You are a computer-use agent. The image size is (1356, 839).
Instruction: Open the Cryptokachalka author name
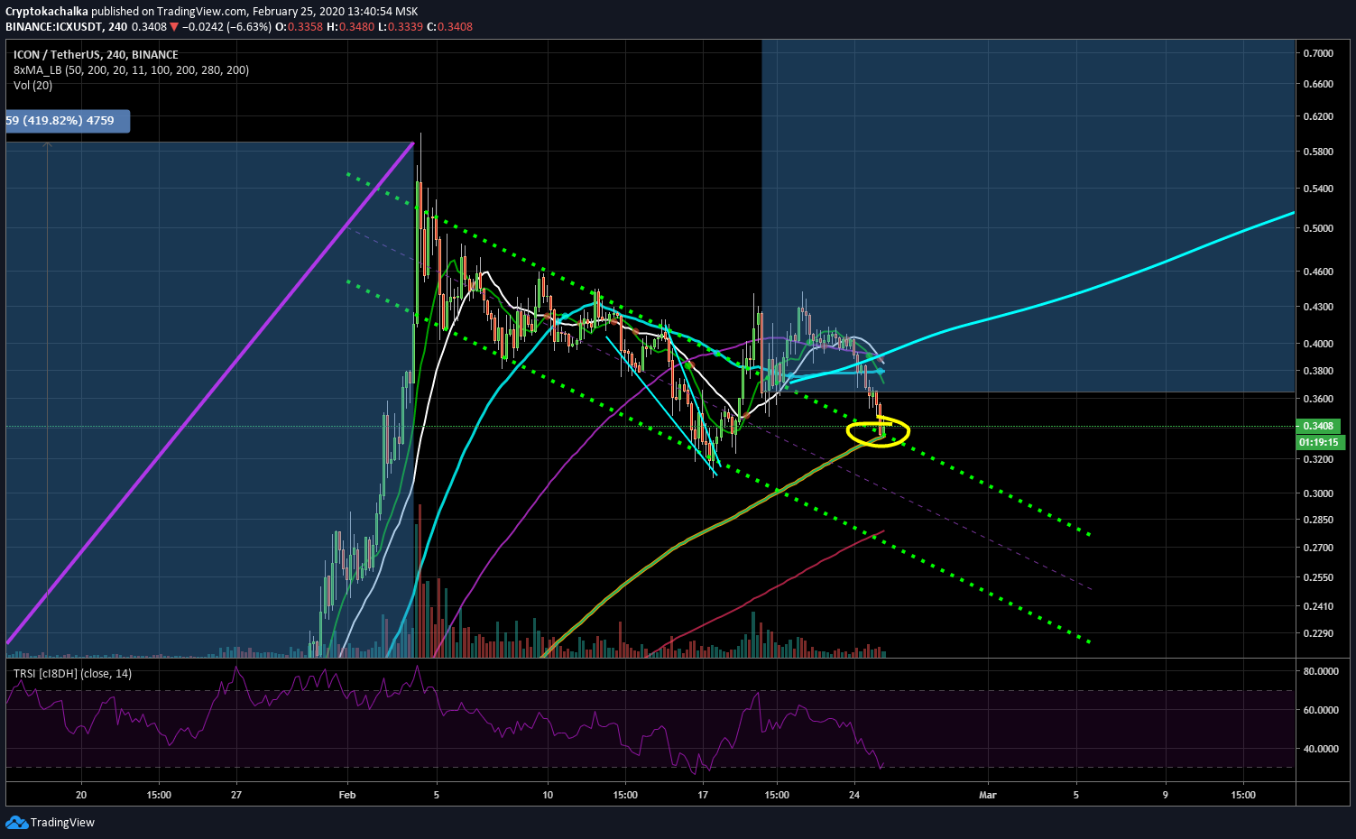pyautogui.click(x=47, y=12)
